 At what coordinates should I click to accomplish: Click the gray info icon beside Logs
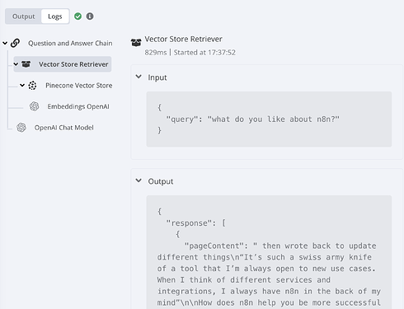[x=90, y=16]
